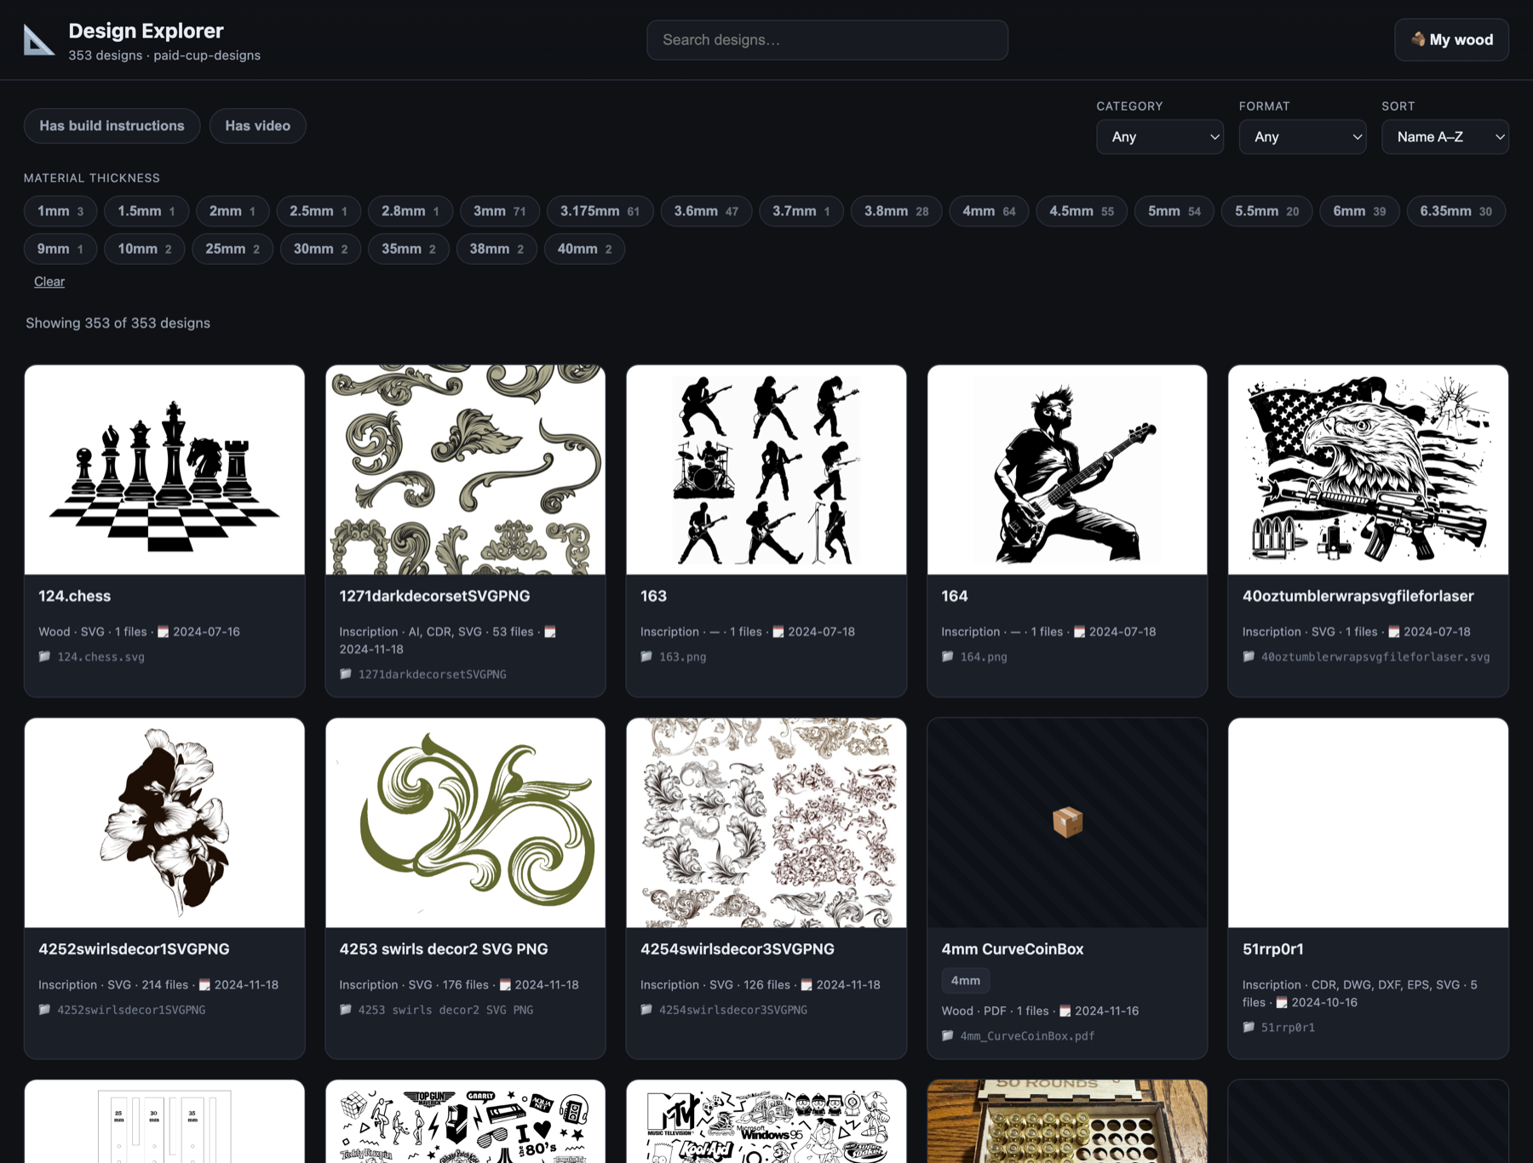Select the 3.175mm thickness chip
This screenshot has width=1533, height=1163.
[600, 211]
